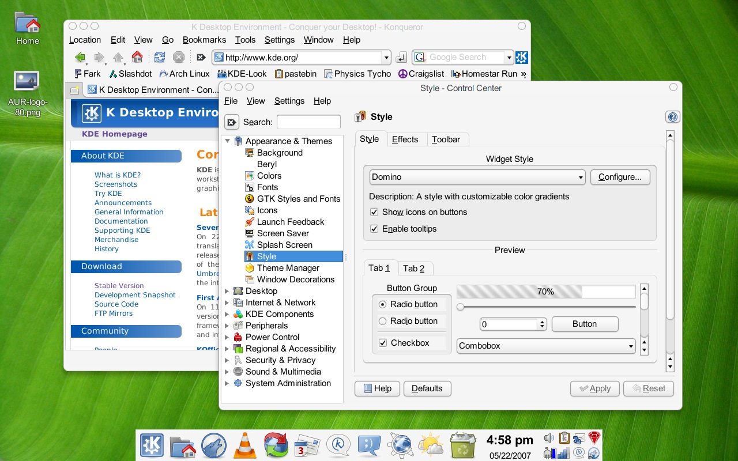Click the Stop loading icon in Konqueror

[179, 57]
